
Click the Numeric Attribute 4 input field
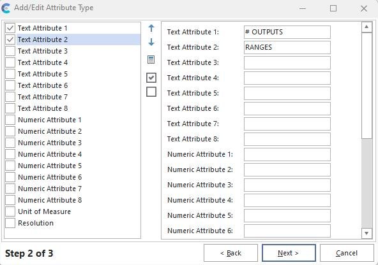287,200
